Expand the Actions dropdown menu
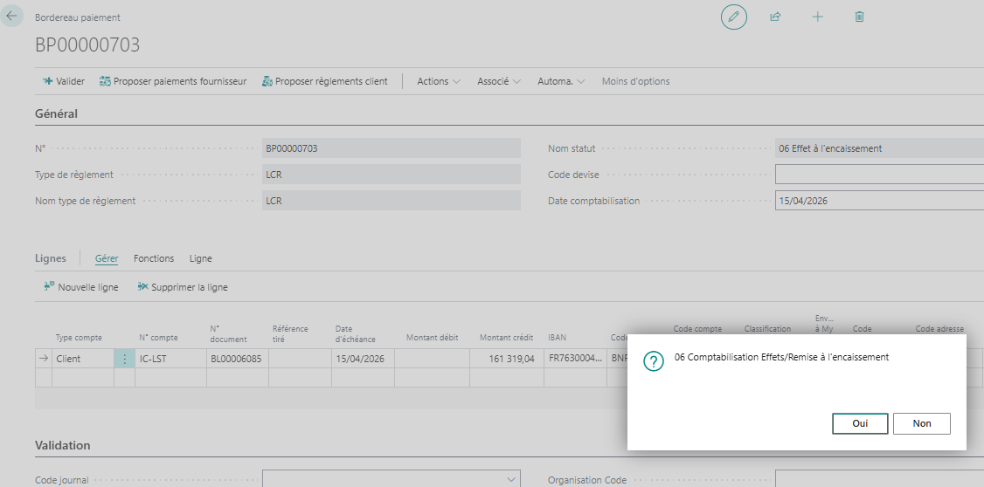The image size is (984, 487). pos(438,81)
